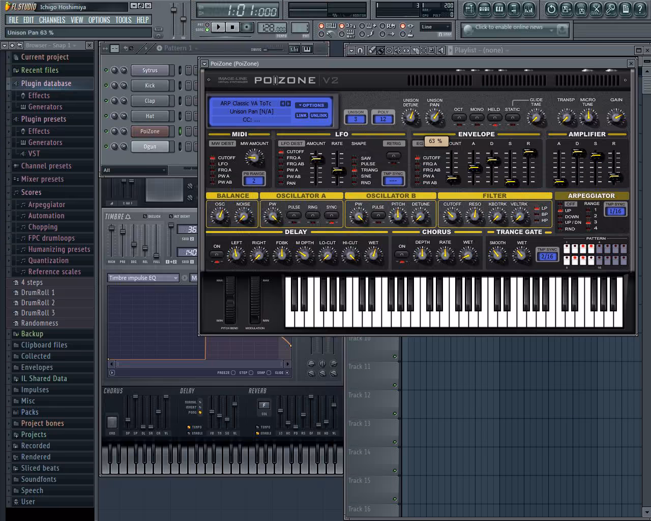
Task: Open the Line snap dropdown
Action: click(436, 27)
